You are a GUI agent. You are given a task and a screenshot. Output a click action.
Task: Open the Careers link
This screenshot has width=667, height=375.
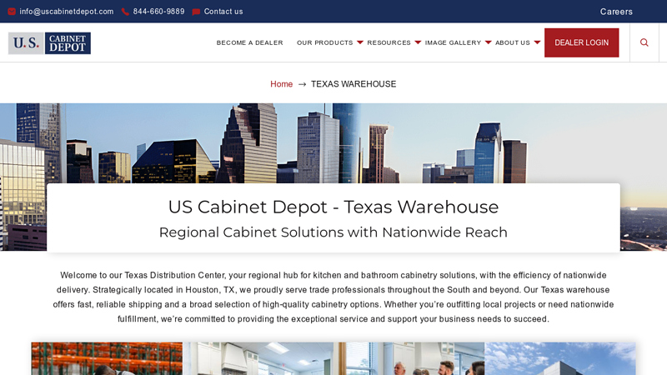click(616, 12)
